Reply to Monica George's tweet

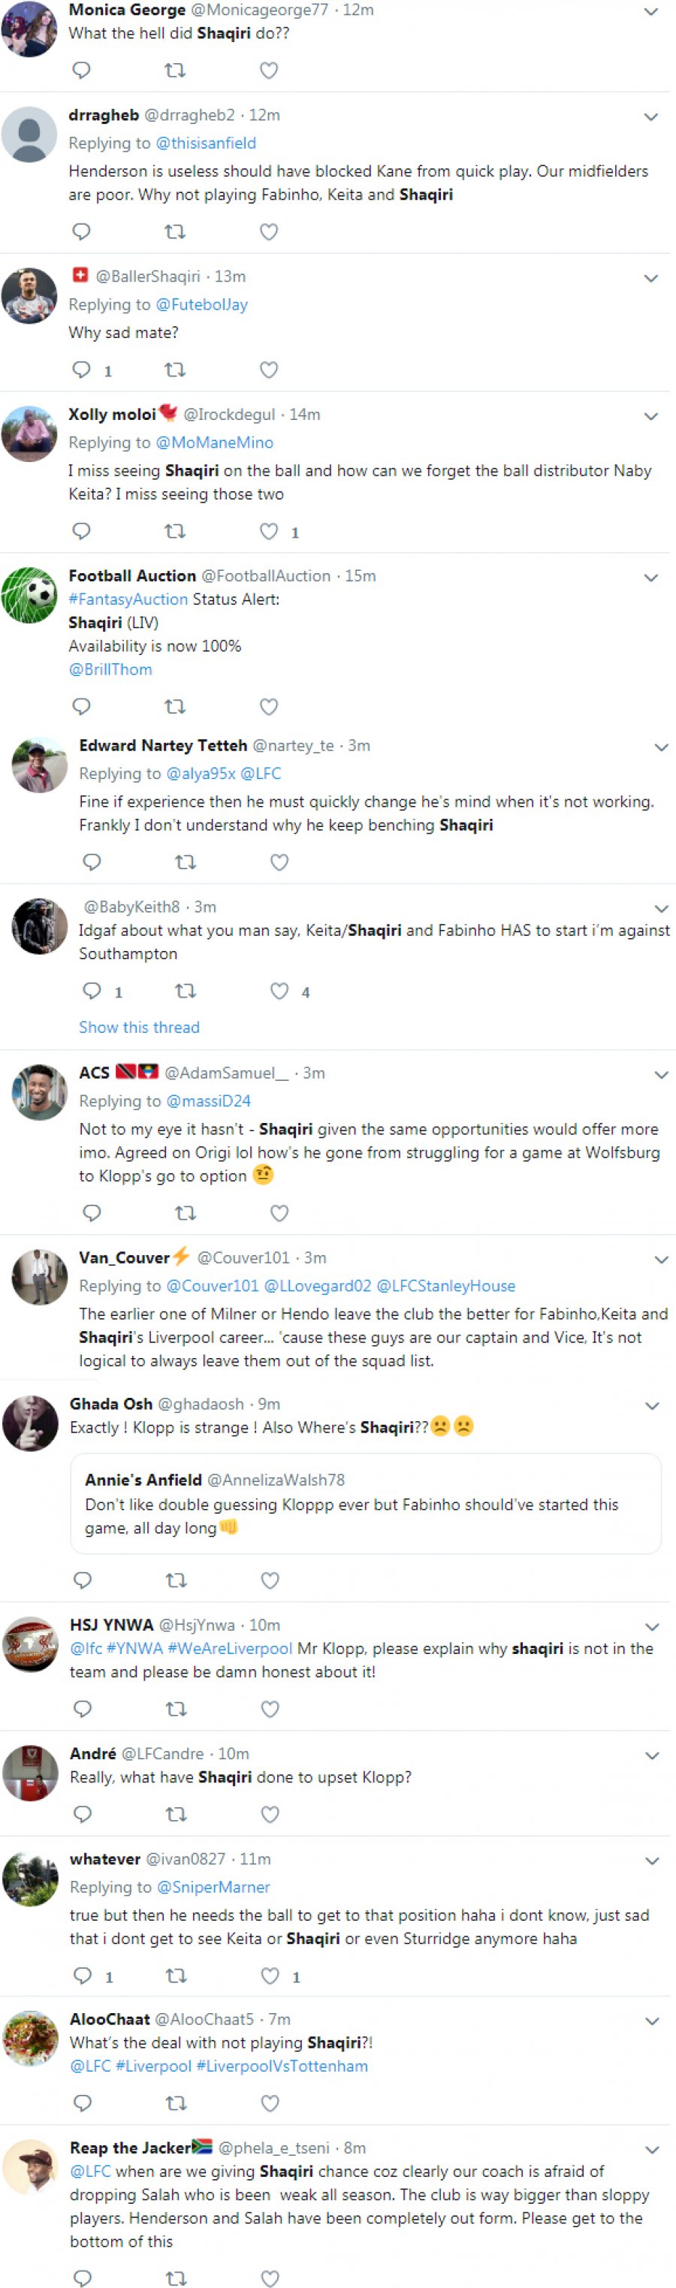click(x=82, y=70)
